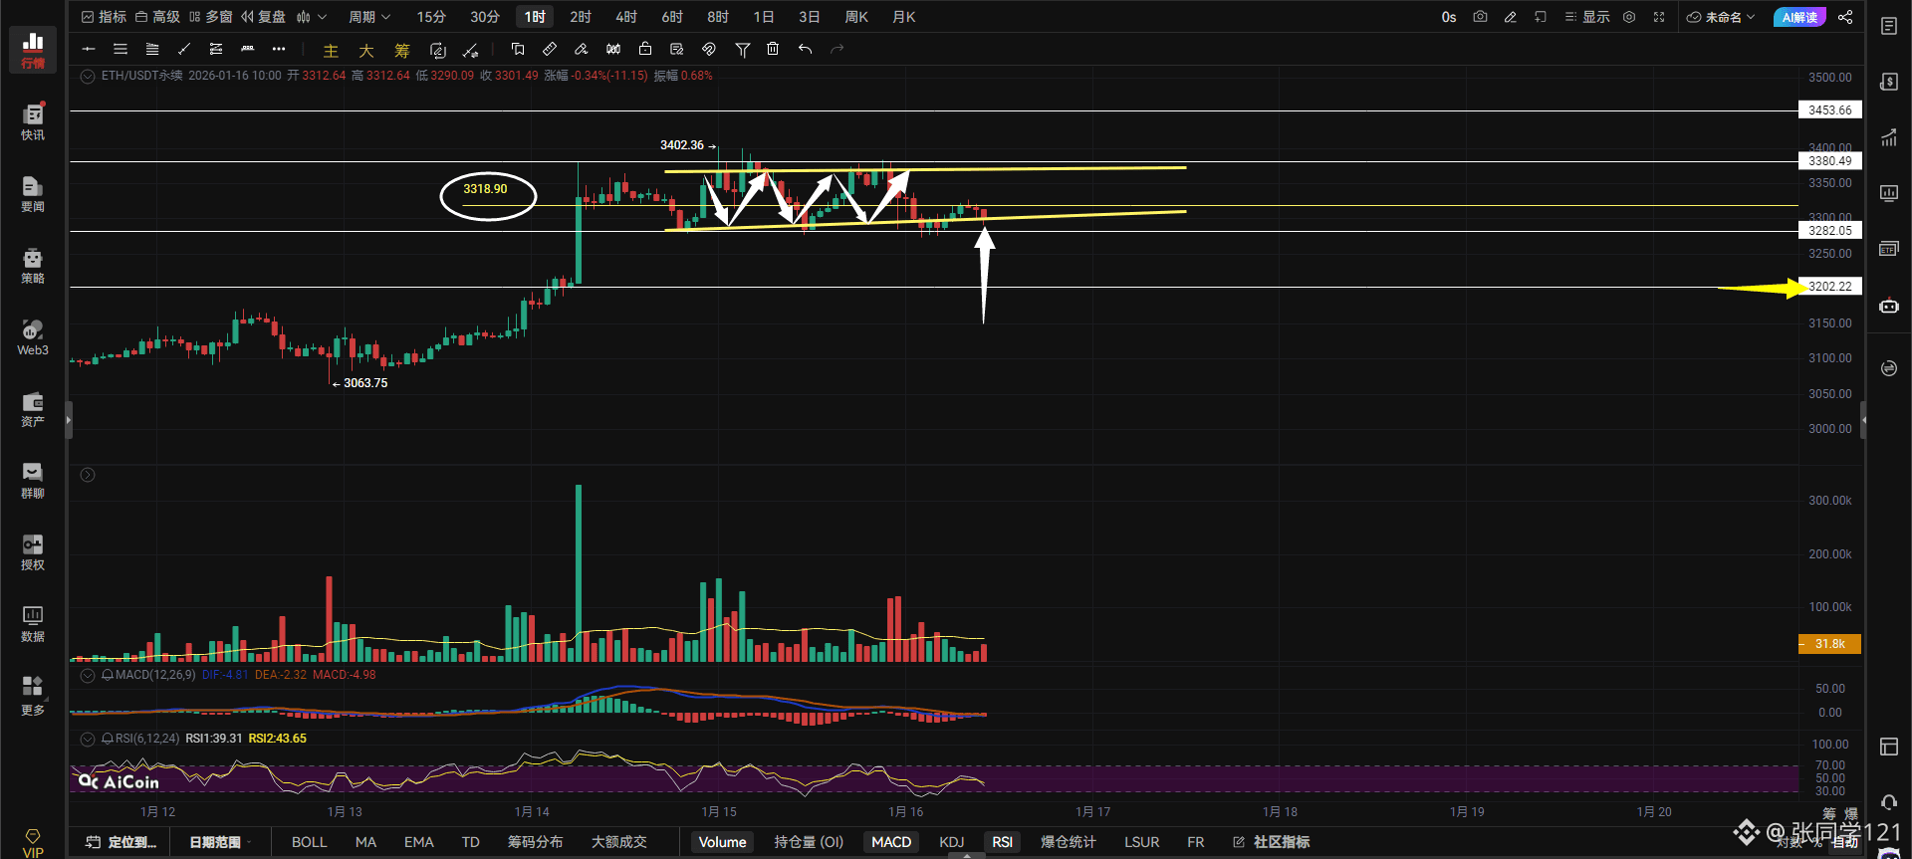This screenshot has width=1912, height=859.
Task: Click the filter funnel icon
Action: [742, 49]
